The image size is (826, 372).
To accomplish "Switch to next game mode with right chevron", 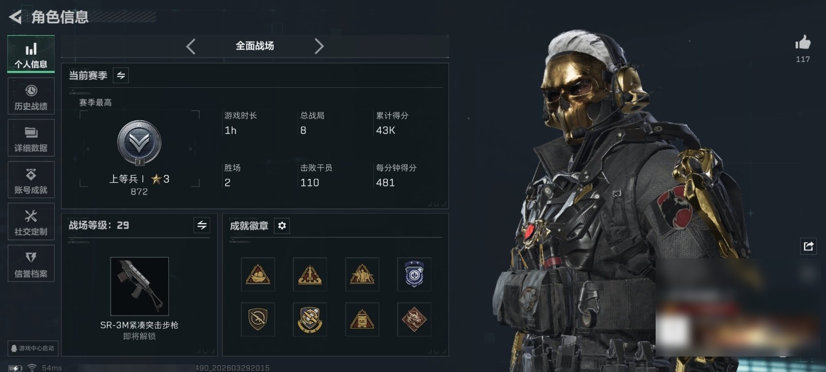I will pyautogui.click(x=319, y=47).
